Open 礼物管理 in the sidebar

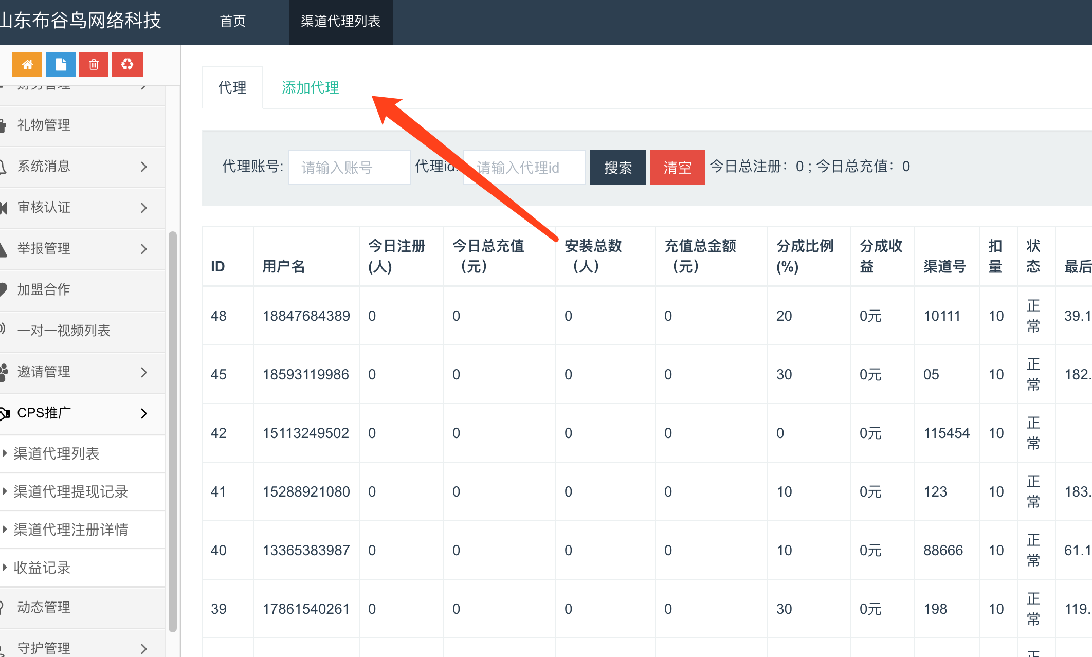click(44, 125)
